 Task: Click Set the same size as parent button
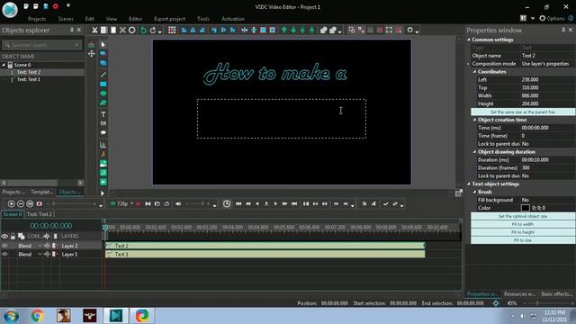point(523,112)
